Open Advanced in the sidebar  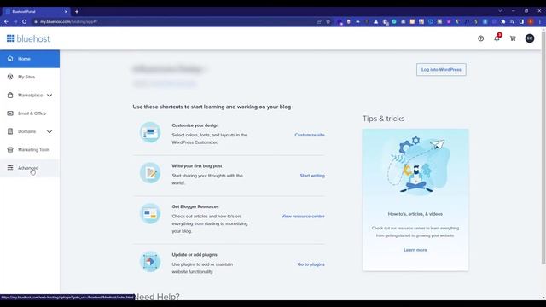click(x=30, y=168)
